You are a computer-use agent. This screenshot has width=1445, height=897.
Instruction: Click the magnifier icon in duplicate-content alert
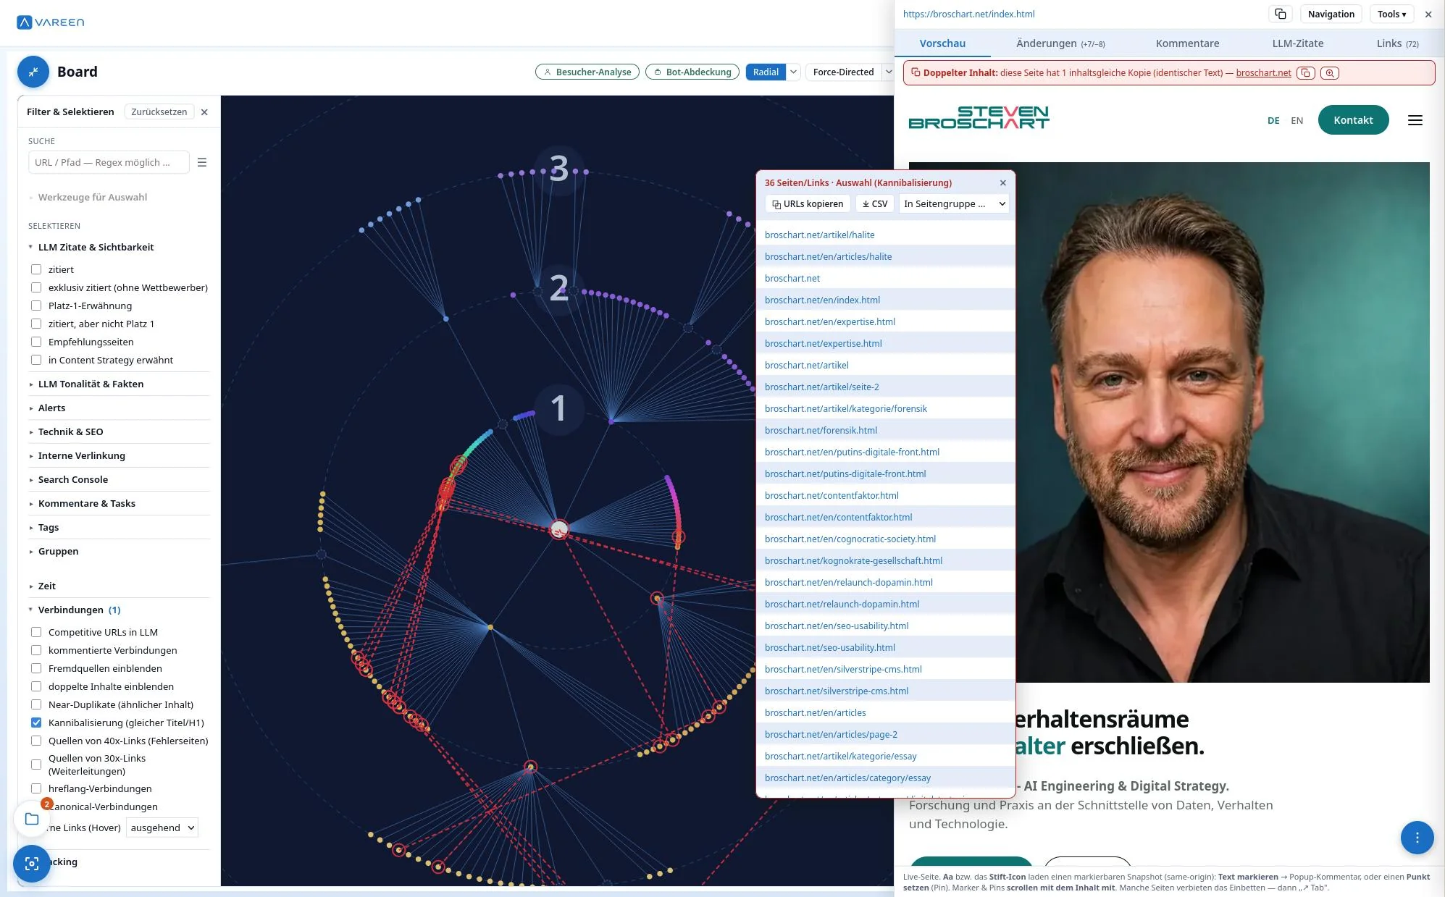pyautogui.click(x=1330, y=72)
